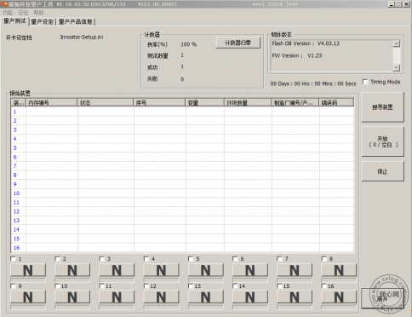Viewport: 412px width, 317px height.
Task: Click the N status button for port 8
Action: coord(339,270)
